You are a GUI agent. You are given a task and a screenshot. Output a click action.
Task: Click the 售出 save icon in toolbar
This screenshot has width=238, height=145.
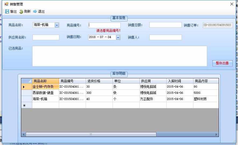[7, 11]
